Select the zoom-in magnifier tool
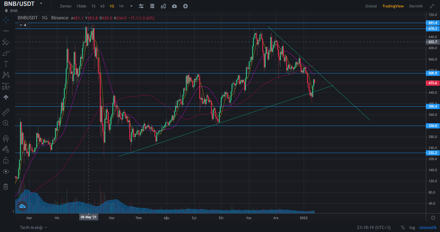This screenshot has height=232, width=440. click(6, 123)
